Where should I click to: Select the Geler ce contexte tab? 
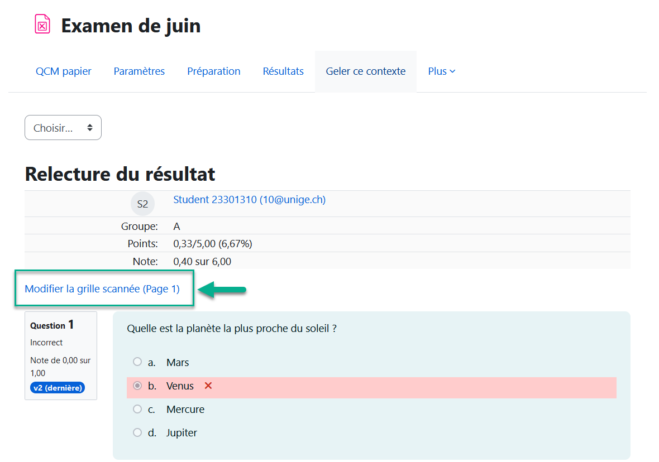(366, 71)
